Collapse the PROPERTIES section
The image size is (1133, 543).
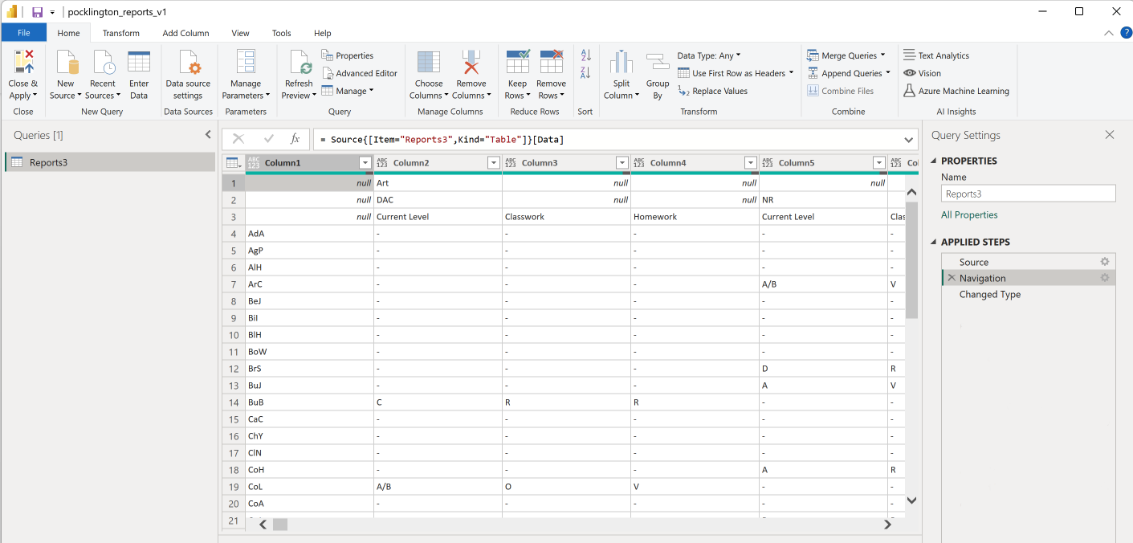(x=935, y=161)
